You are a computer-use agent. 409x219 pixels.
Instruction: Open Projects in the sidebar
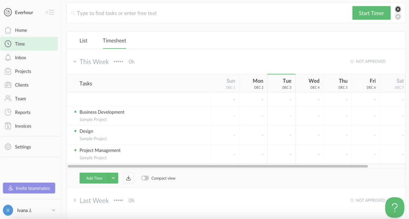pos(29,71)
